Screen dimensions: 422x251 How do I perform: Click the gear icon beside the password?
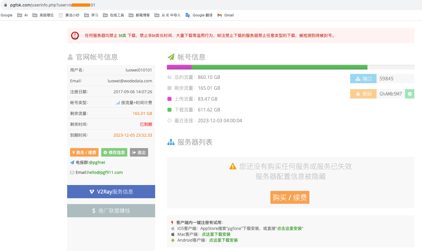pyautogui.click(x=409, y=94)
